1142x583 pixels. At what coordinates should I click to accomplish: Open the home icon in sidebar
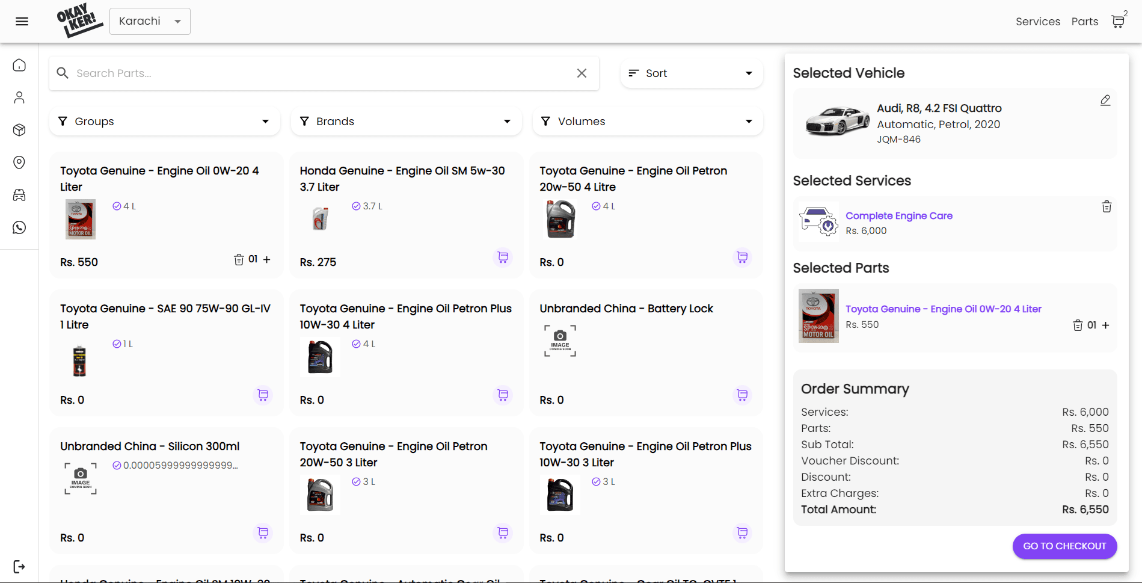(19, 65)
